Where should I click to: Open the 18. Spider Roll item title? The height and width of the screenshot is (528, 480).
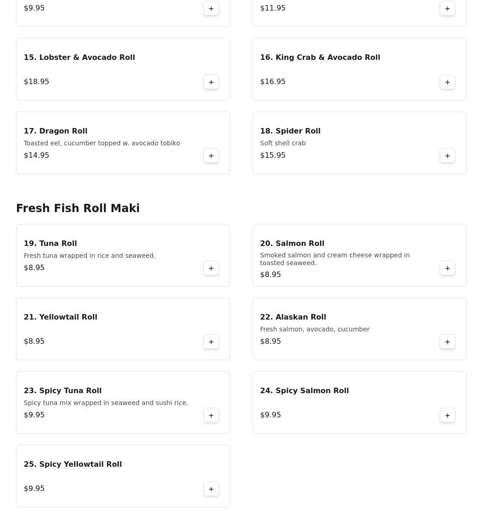coord(290,131)
